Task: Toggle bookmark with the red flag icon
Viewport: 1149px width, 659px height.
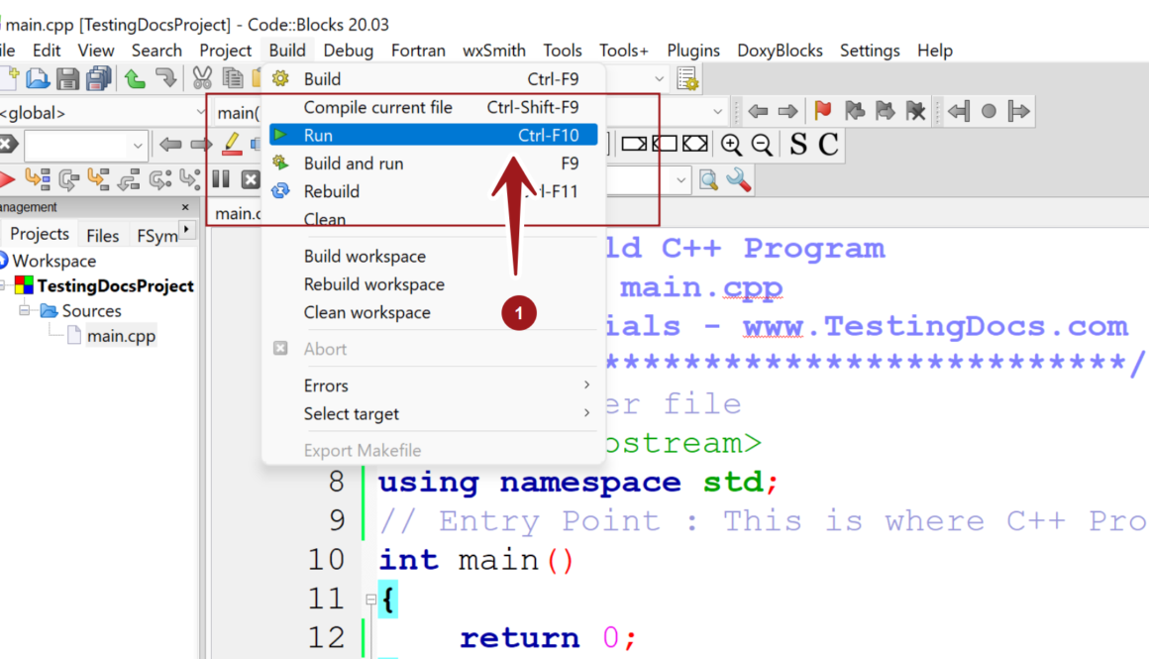Action: click(822, 111)
